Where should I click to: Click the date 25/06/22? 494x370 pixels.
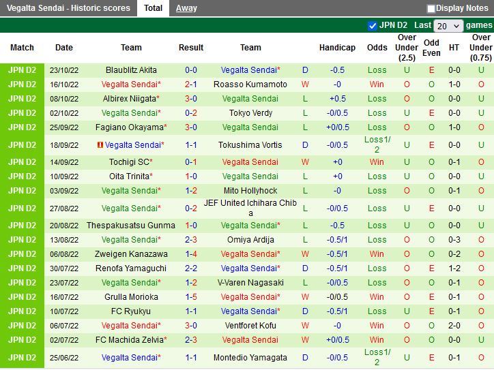coord(64,358)
